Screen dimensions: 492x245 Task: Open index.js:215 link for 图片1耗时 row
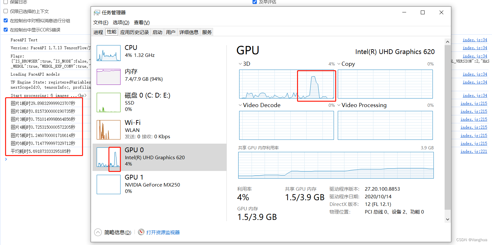click(474, 103)
